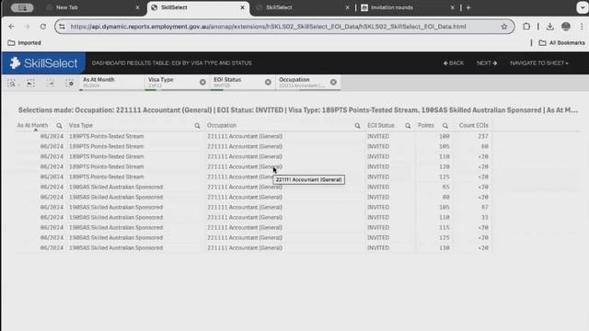Close the New Tab browser tab
Image resolution: width=589 pixels, height=331 pixels.
point(137,7)
